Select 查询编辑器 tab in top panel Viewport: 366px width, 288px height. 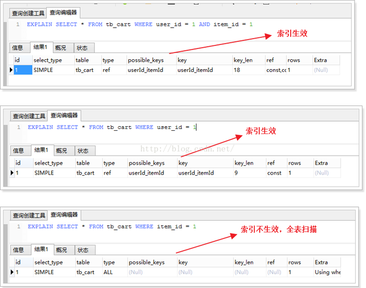pyautogui.click(x=63, y=13)
